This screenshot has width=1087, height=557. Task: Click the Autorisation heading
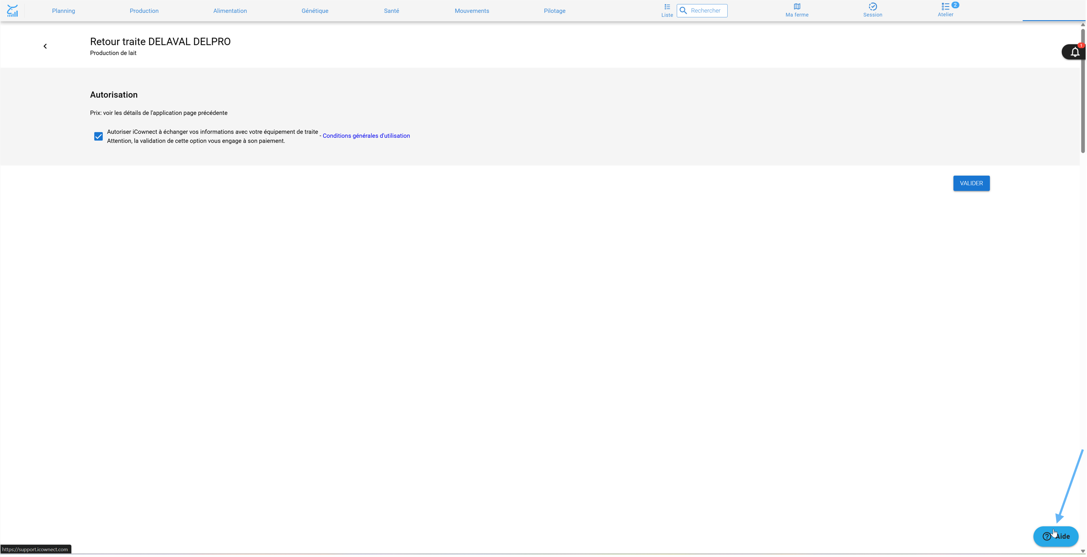click(114, 95)
